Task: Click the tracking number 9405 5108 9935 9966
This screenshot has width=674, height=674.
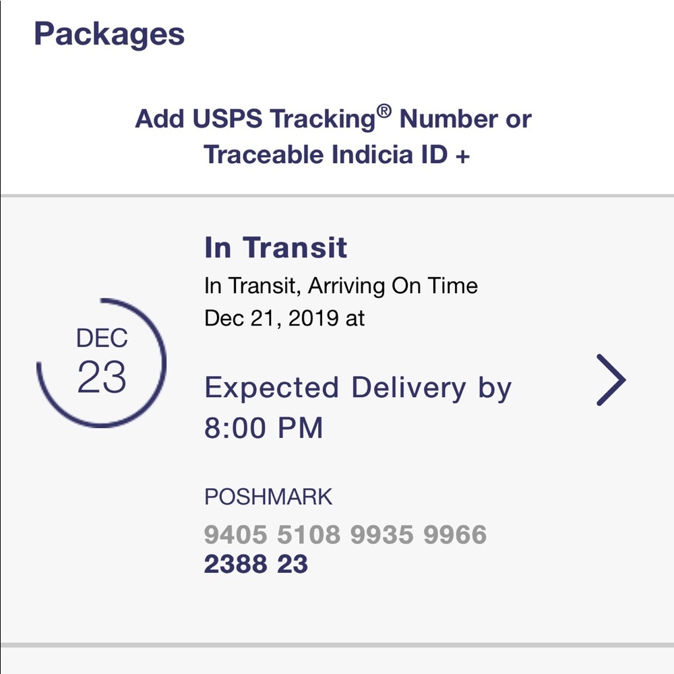Action: (346, 533)
